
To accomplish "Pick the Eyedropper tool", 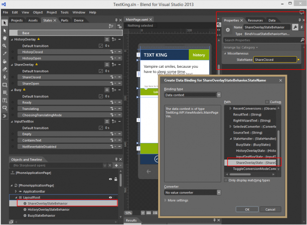I will 5,54.
